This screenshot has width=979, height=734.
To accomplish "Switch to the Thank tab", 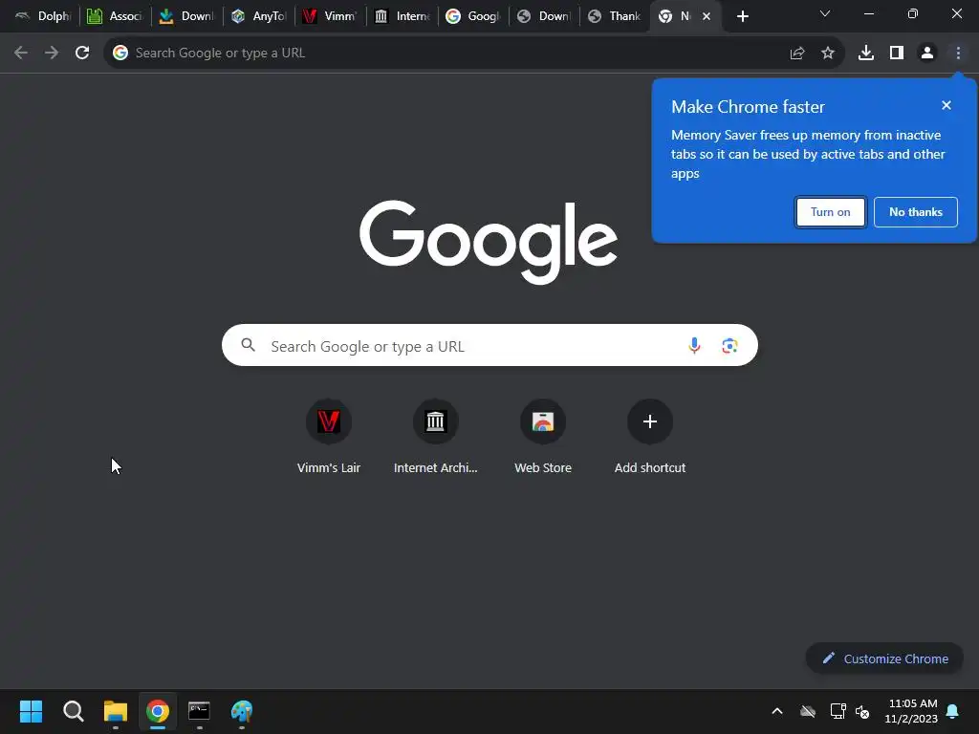I will pyautogui.click(x=615, y=16).
